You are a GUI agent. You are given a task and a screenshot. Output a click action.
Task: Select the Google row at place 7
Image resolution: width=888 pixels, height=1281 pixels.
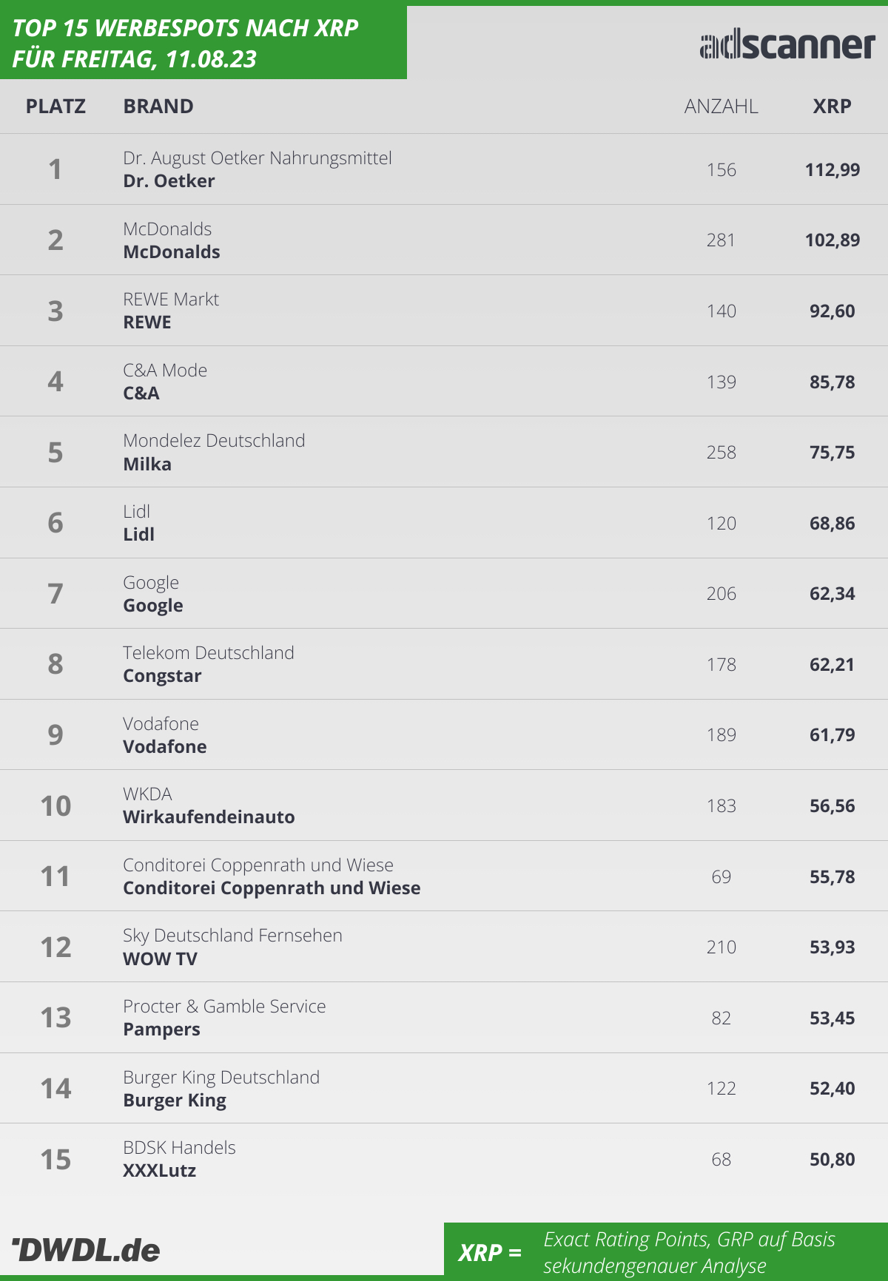tap(444, 594)
